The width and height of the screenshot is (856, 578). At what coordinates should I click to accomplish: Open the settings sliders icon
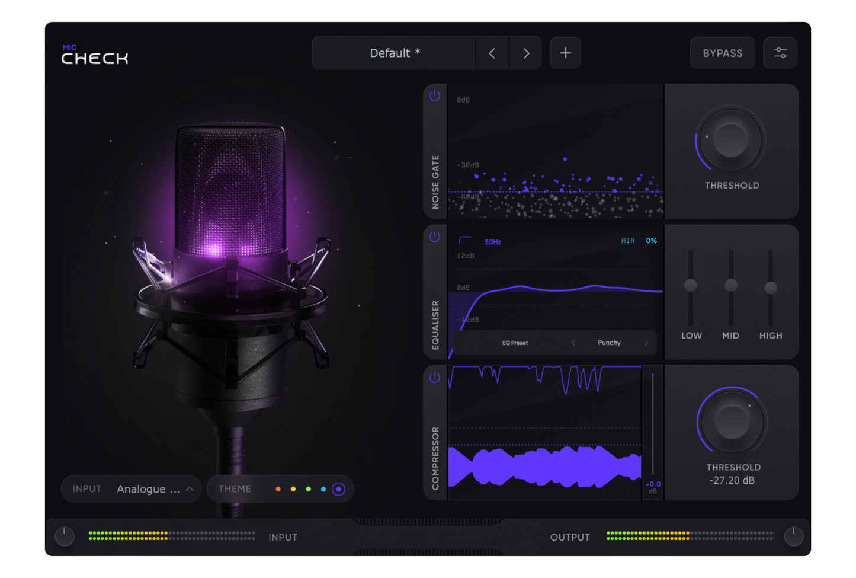coord(780,53)
